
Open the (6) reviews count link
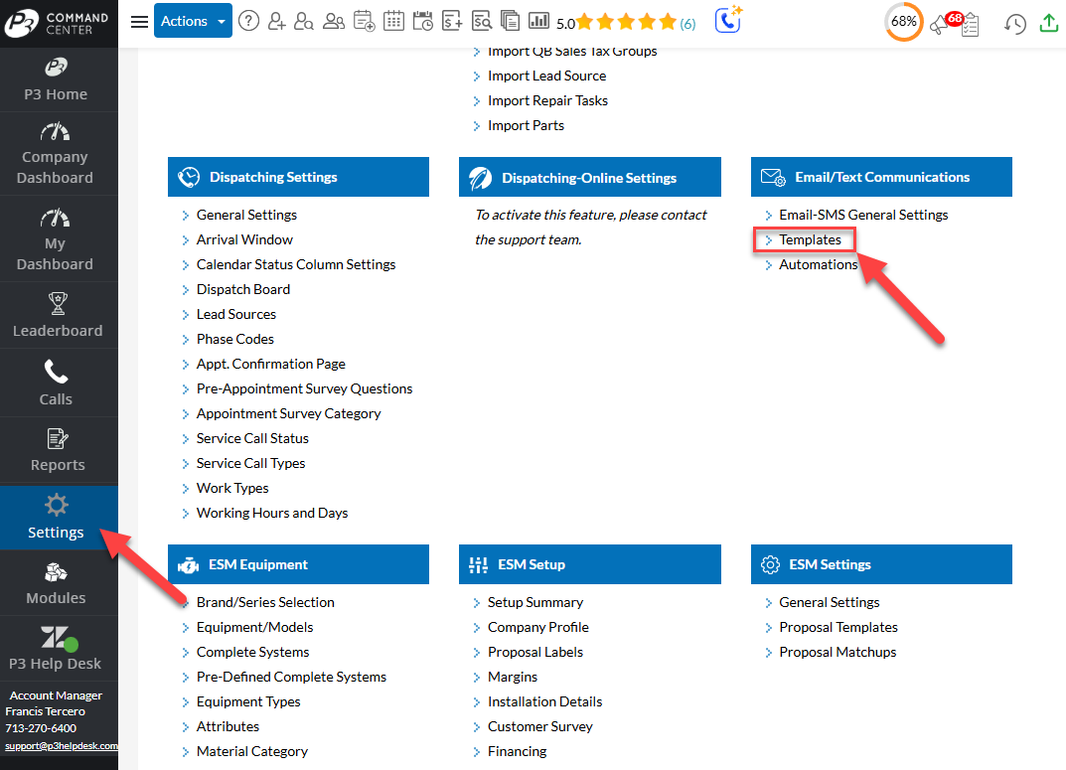[688, 24]
